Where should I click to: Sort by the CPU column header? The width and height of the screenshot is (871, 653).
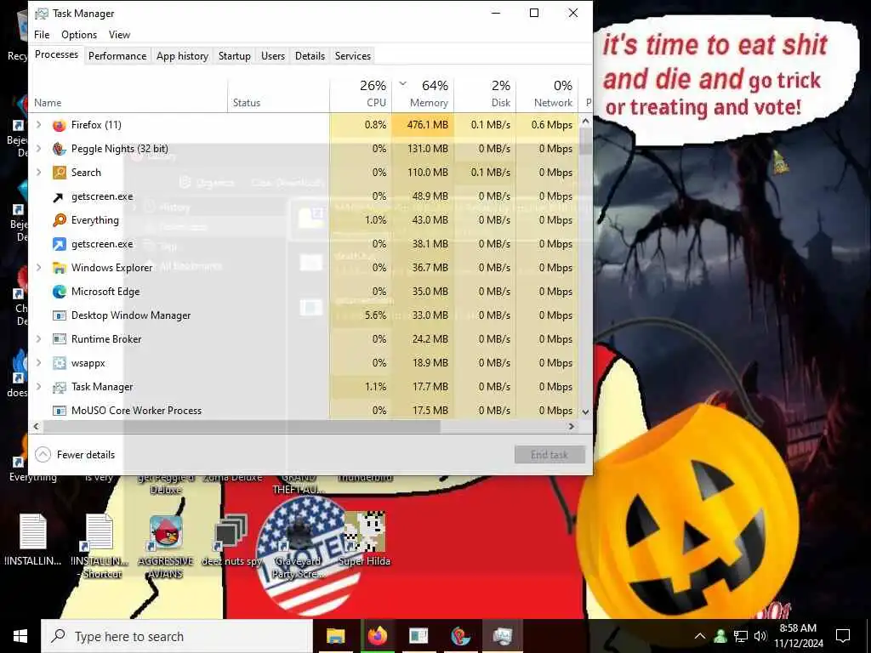(361, 94)
